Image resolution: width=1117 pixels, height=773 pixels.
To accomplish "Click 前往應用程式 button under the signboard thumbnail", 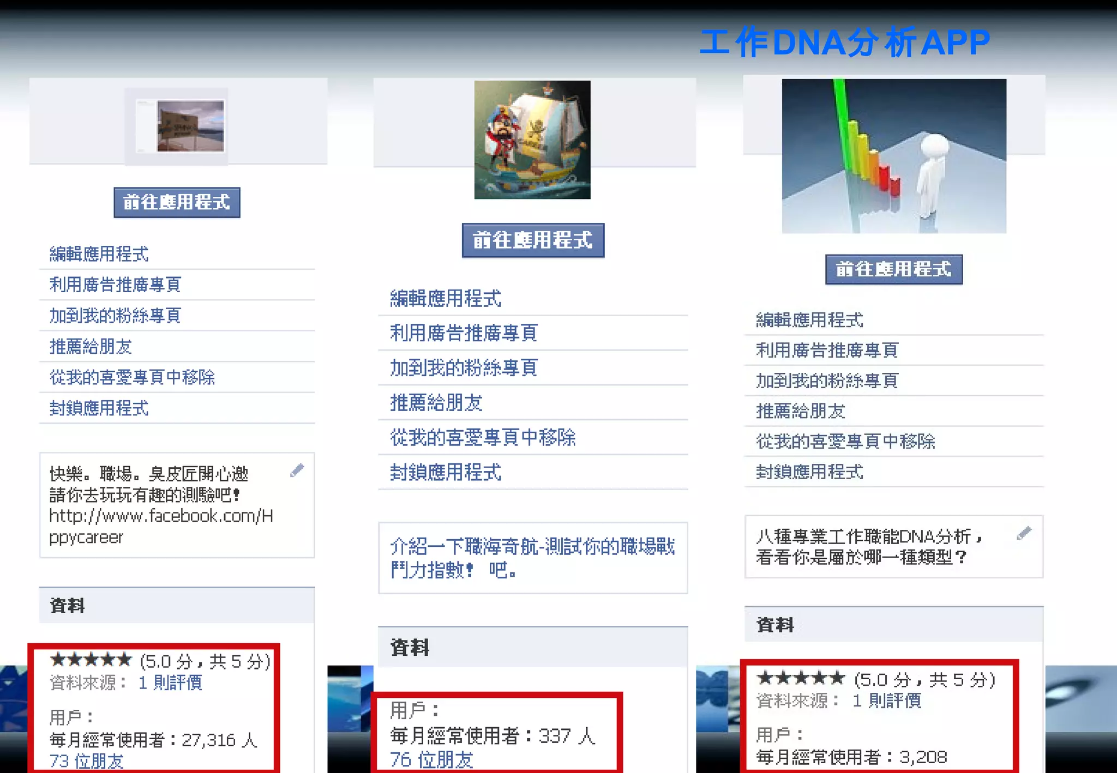I will click(177, 202).
